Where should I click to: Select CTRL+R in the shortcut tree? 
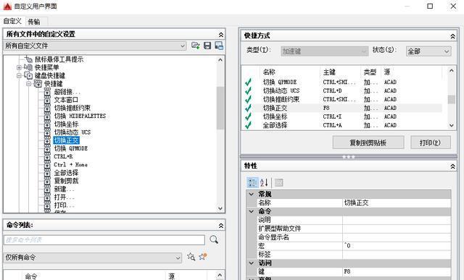63,156
